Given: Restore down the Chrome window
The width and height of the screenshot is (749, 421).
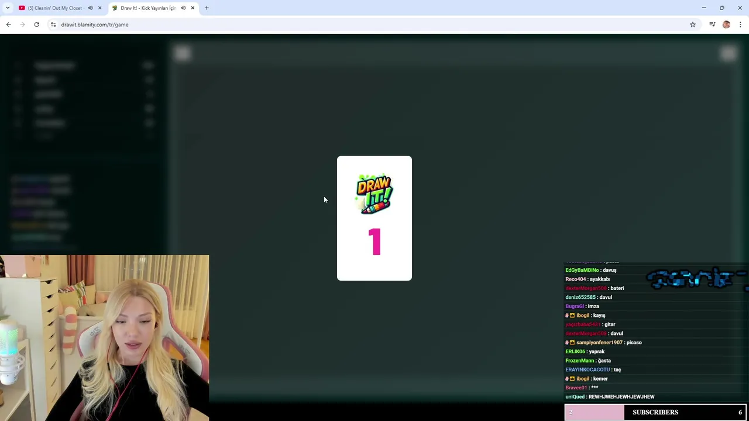Looking at the screenshot, I should tap(722, 8).
